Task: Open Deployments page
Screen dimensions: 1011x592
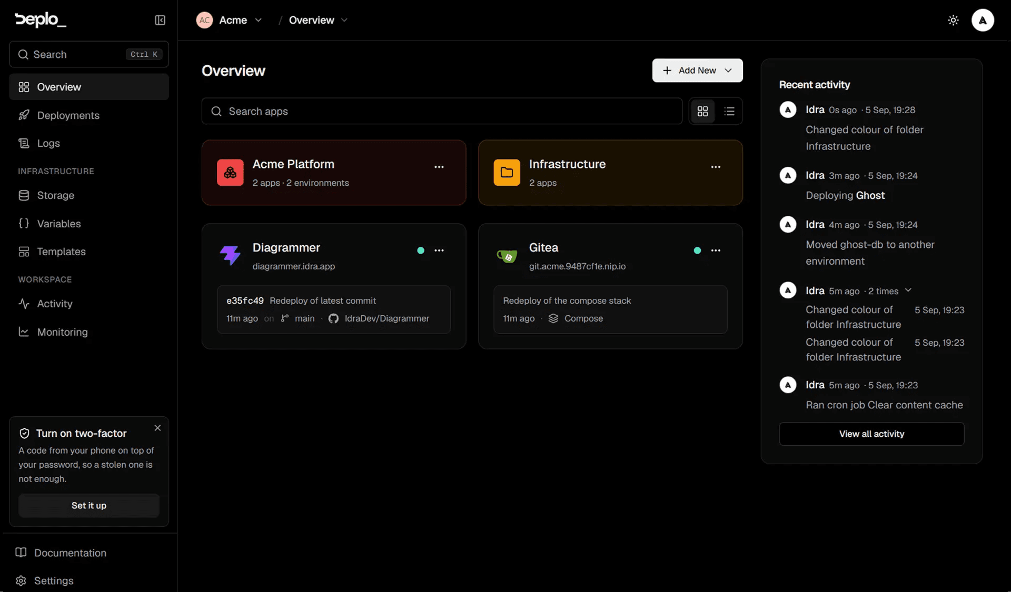Action: pos(89,115)
